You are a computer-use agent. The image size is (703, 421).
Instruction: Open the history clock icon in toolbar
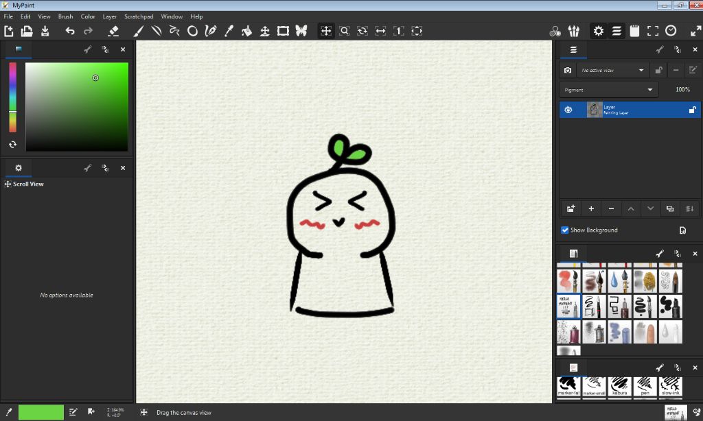[x=671, y=31]
